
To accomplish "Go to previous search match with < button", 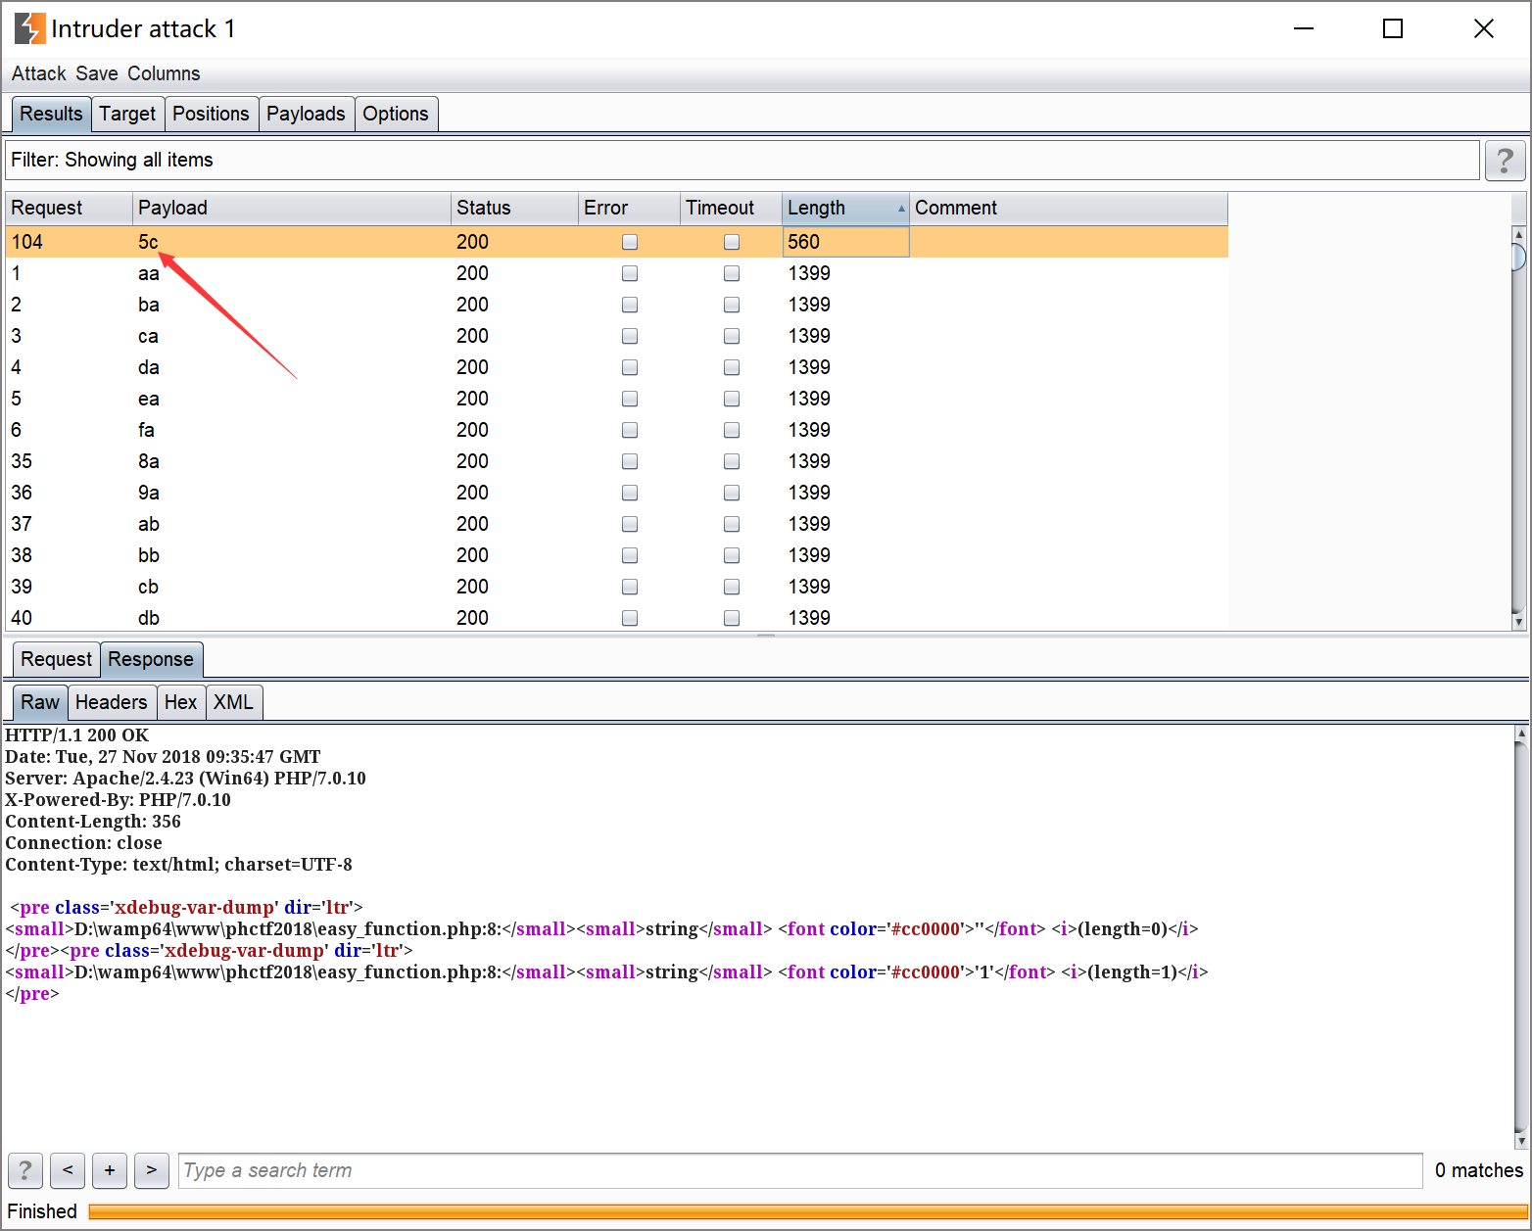I will (x=68, y=1170).
